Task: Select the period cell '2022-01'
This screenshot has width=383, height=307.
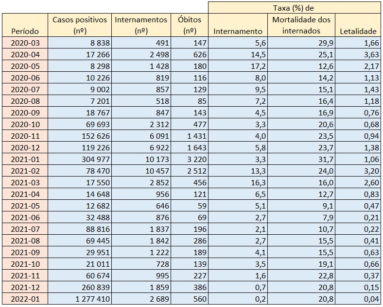Action: pos(24,299)
